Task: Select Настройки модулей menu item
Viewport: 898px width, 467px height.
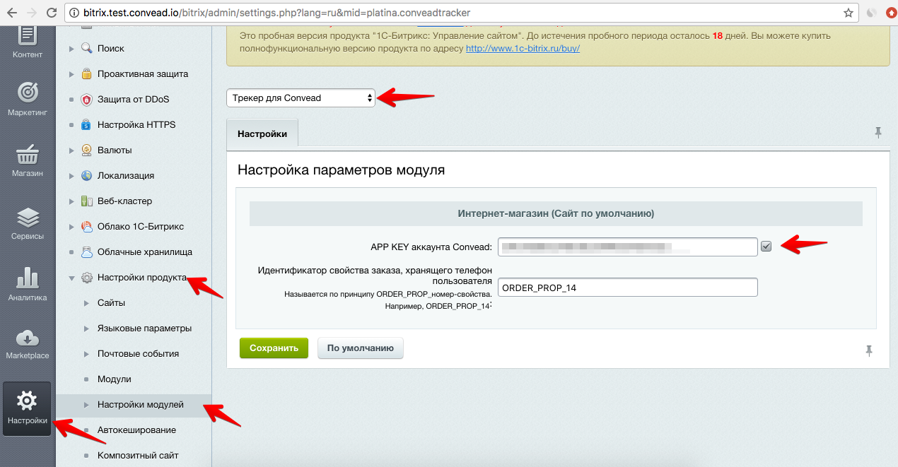Action: click(x=141, y=405)
